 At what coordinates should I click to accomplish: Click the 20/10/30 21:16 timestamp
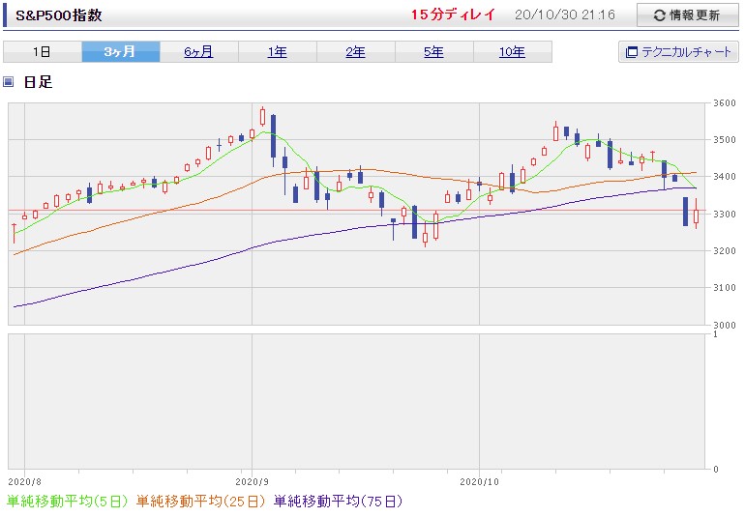565,14
